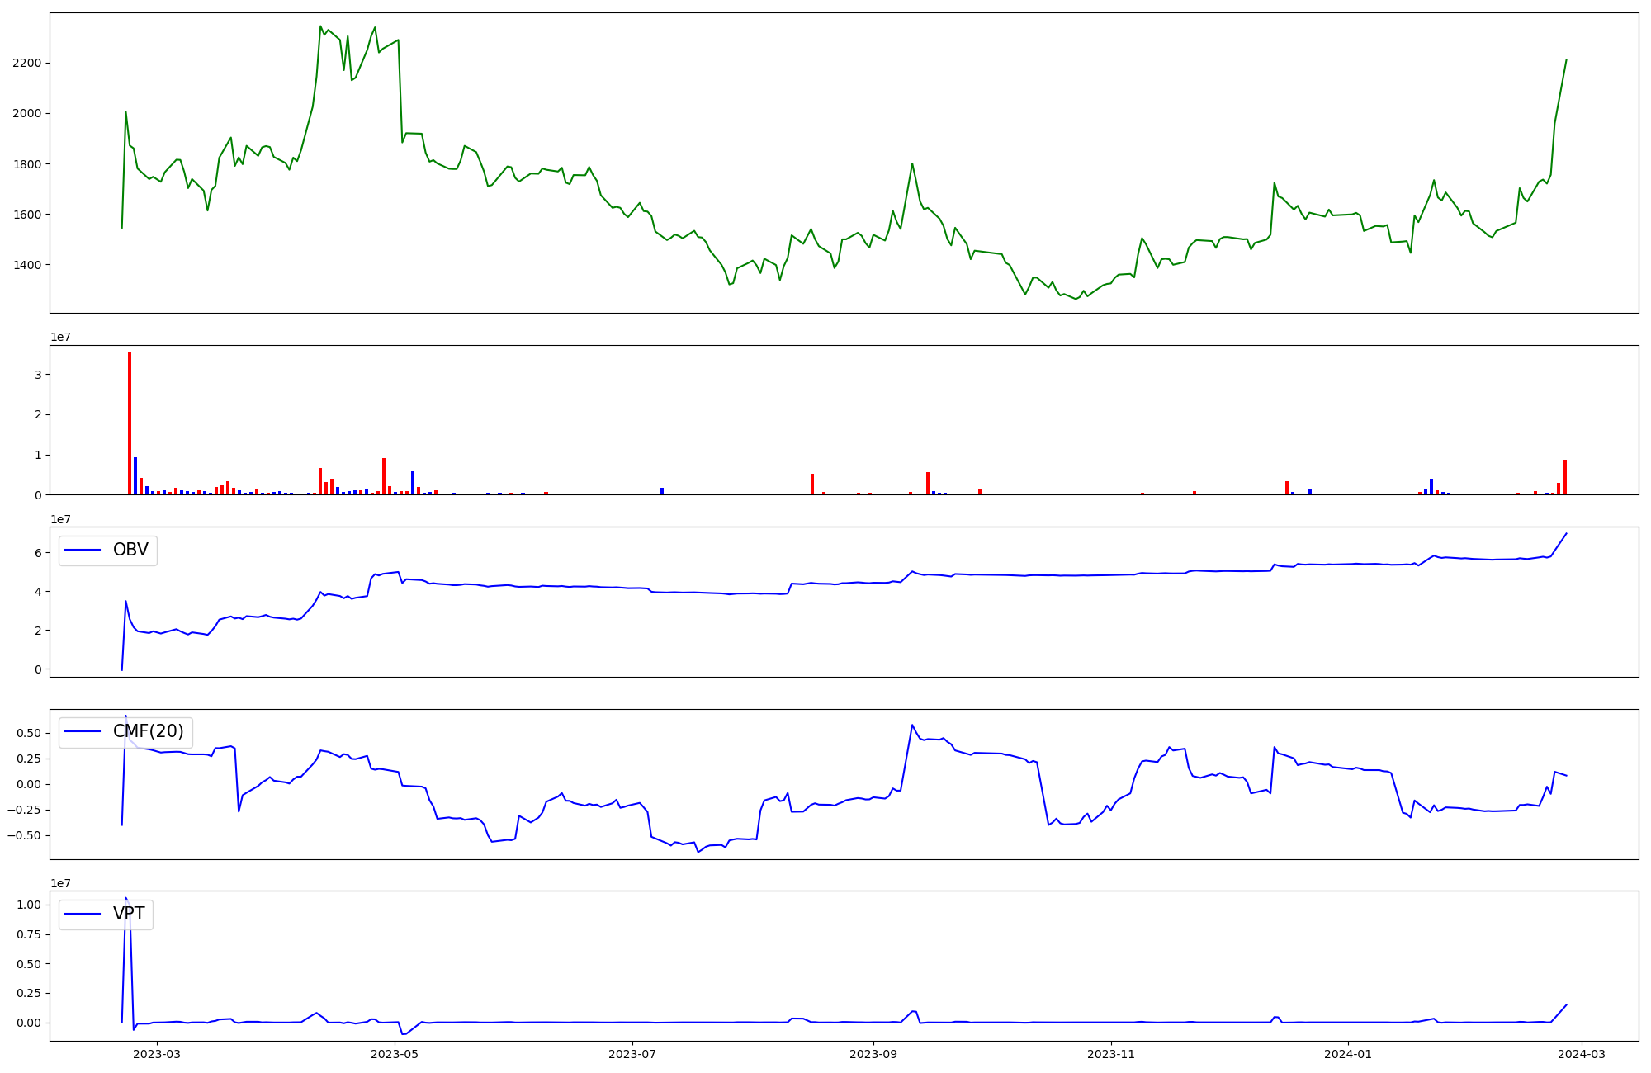This screenshot has width=1651, height=1073.
Task: Click the −0.50 tick on CMF axis
Action: (x=25, y=836)
